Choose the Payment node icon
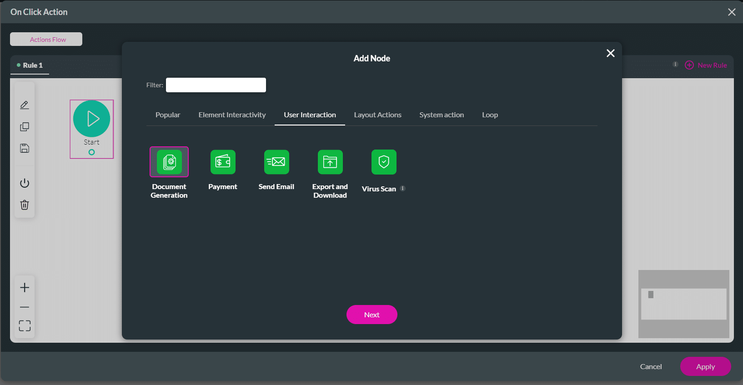 [x=223, y=162]
